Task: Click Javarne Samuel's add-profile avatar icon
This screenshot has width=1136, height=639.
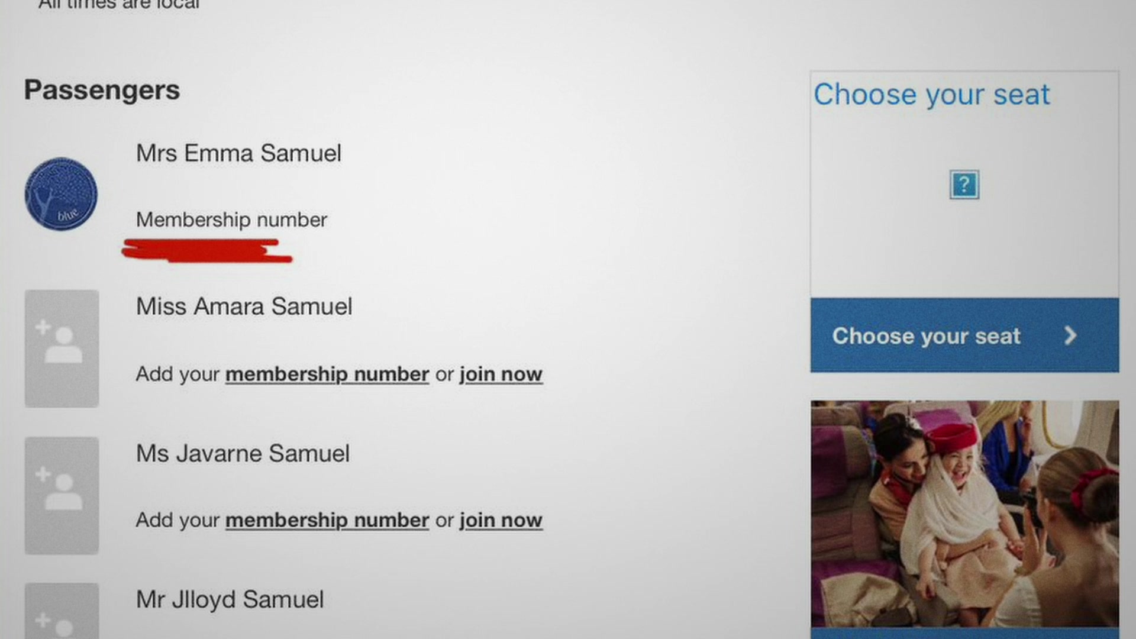Action: pyautogui.click(x=62, y=495)
